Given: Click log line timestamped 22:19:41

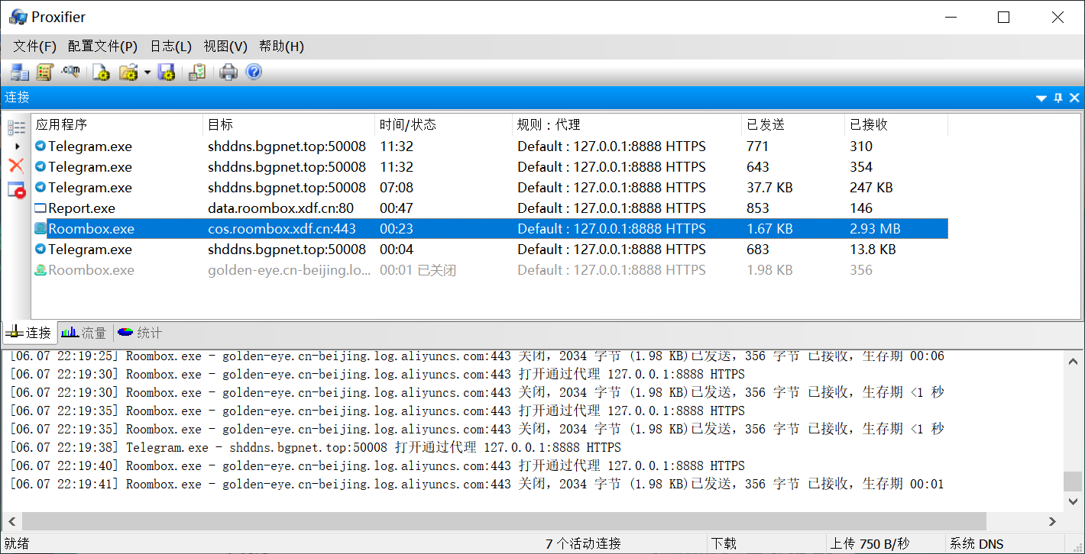Looking at the screenshot, I should (x=477, y=485).
